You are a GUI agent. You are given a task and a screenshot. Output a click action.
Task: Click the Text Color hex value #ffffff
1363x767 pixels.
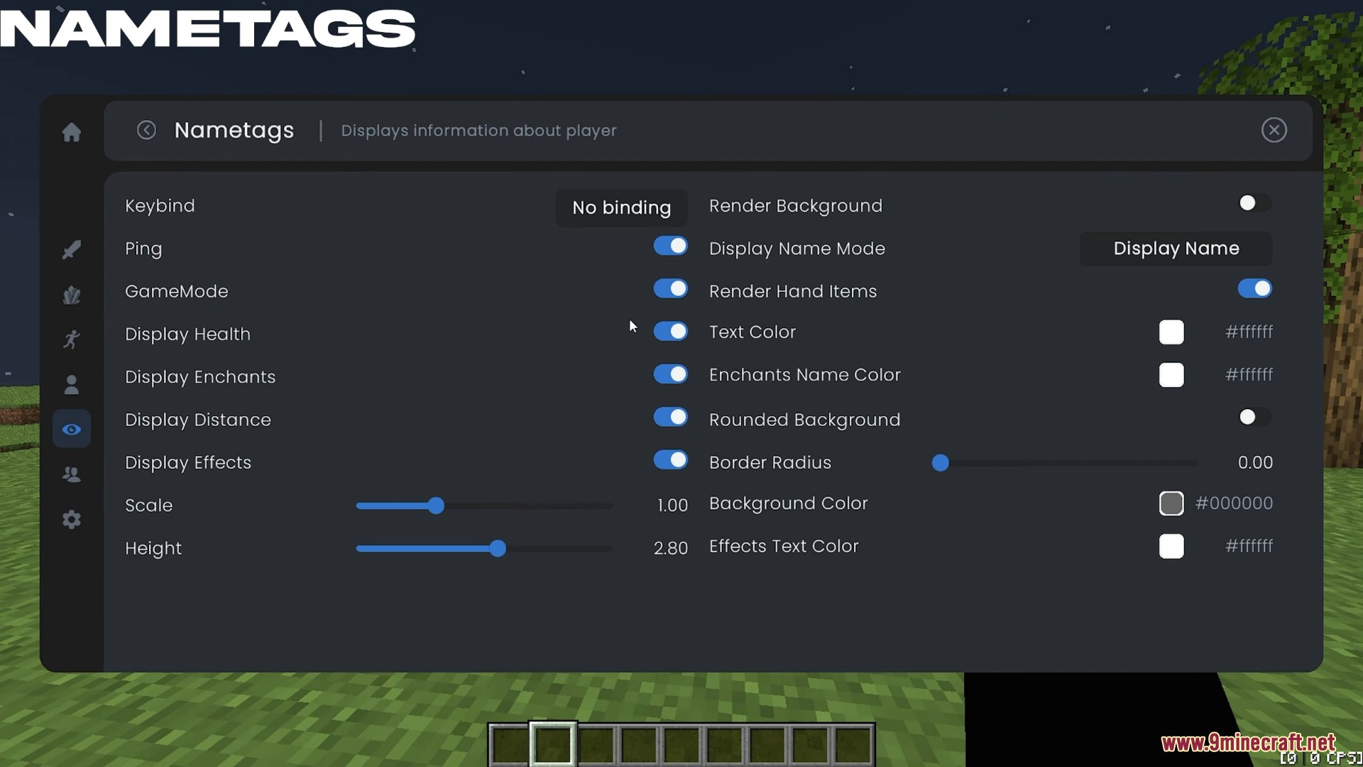pos(1249,332)
